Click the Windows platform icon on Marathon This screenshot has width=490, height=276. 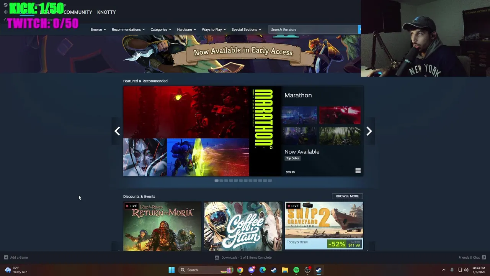[x=358, y=171]
